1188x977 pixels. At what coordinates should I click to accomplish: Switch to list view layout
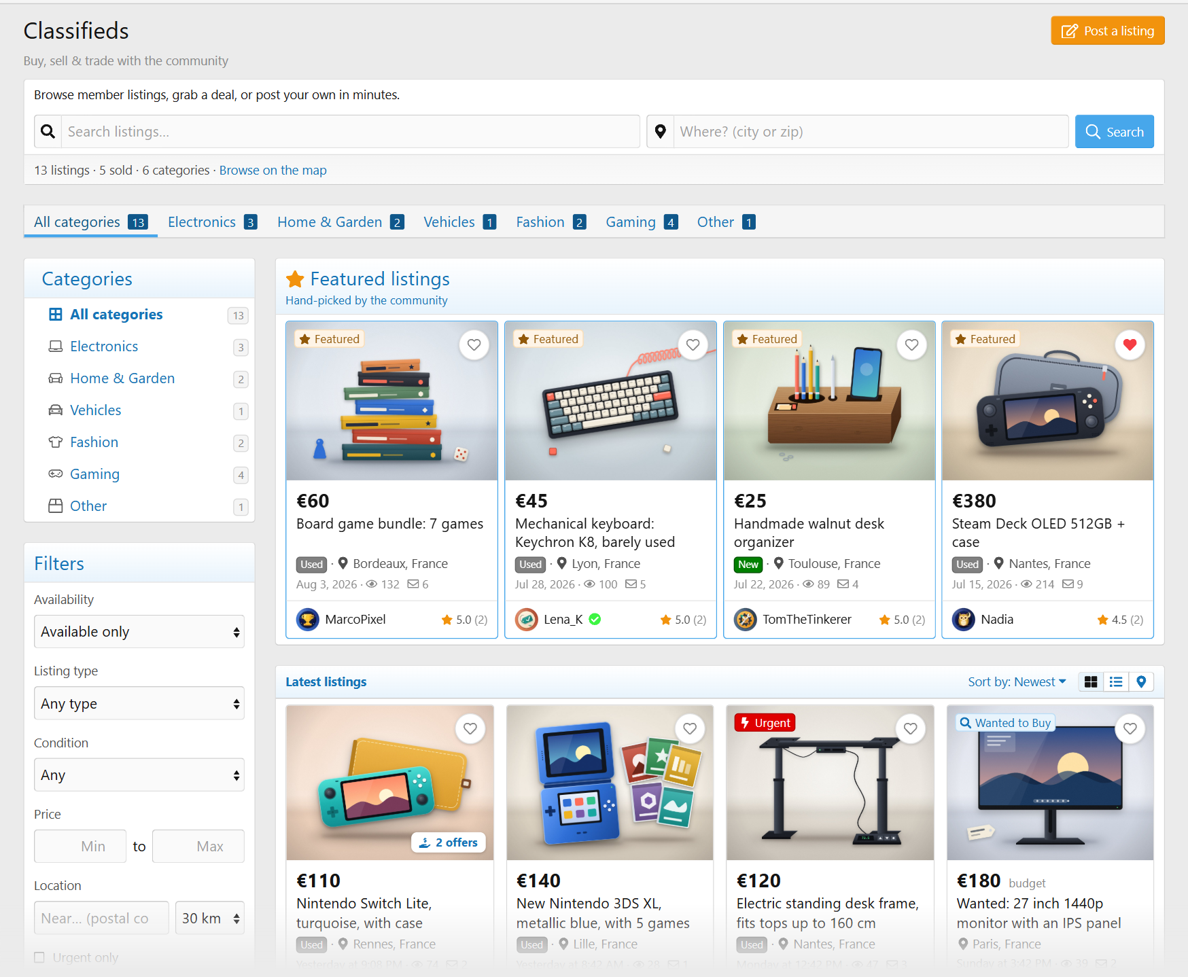tap(1116, 682)
